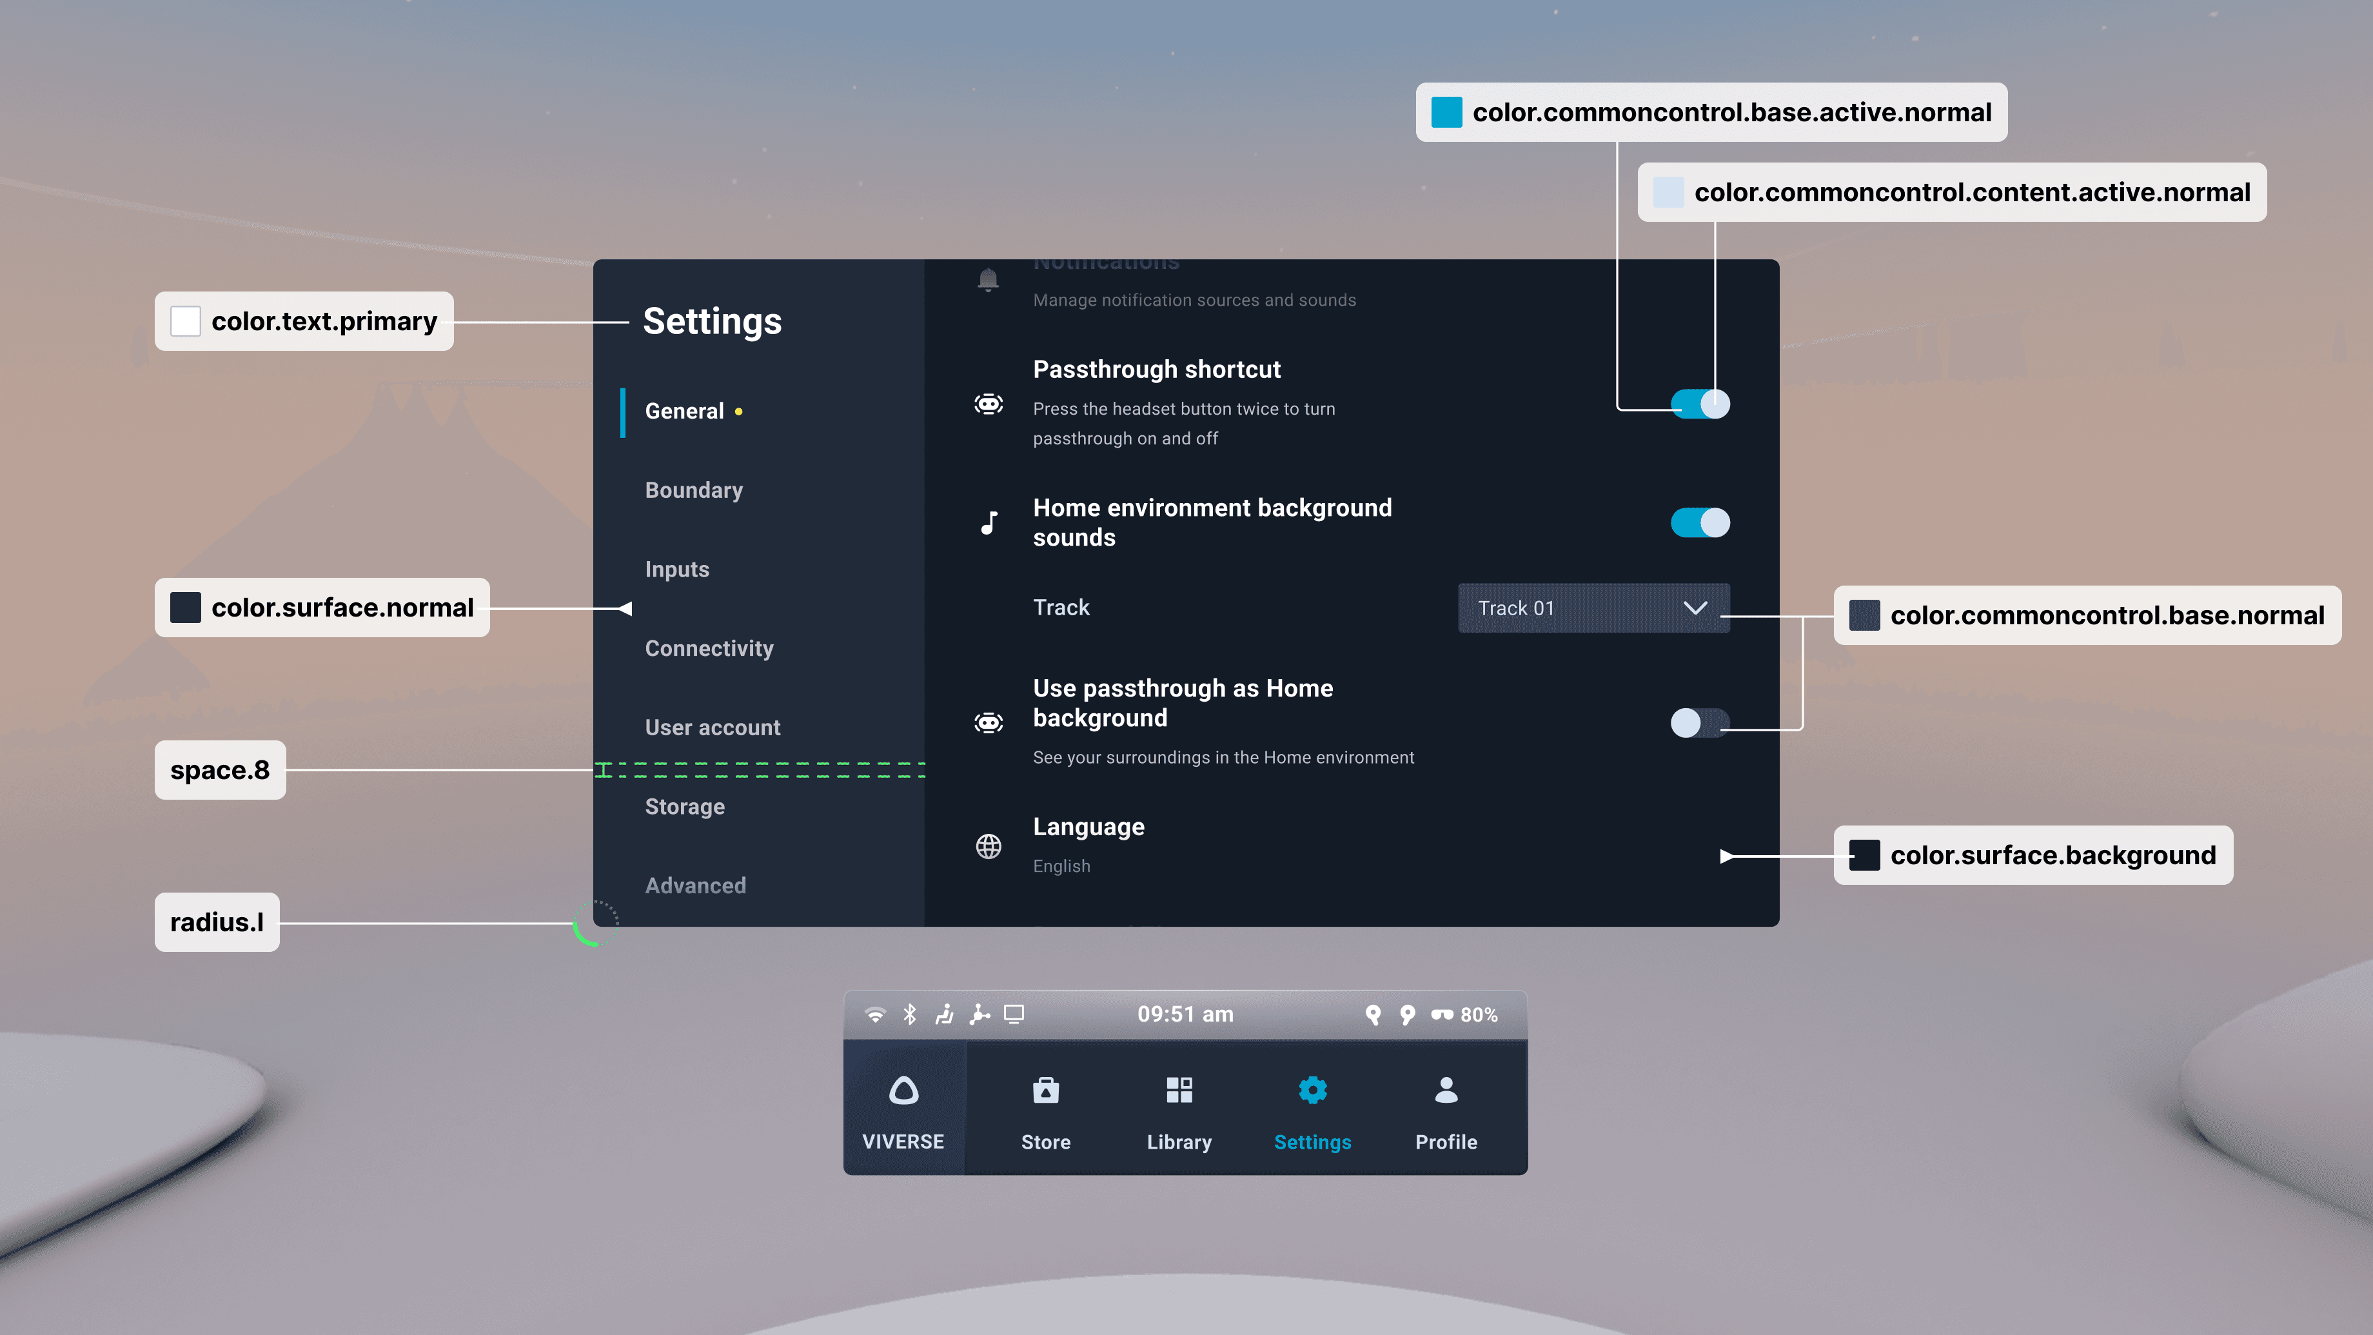
Task: Select the Settings gear icon in the navigation bar
Action: pos(1313,1090)
